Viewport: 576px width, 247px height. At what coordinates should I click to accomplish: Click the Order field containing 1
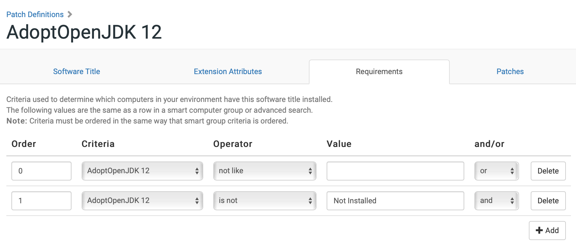[41, 201]
